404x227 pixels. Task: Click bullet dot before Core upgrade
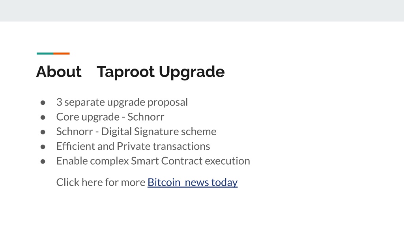point(43,117)
